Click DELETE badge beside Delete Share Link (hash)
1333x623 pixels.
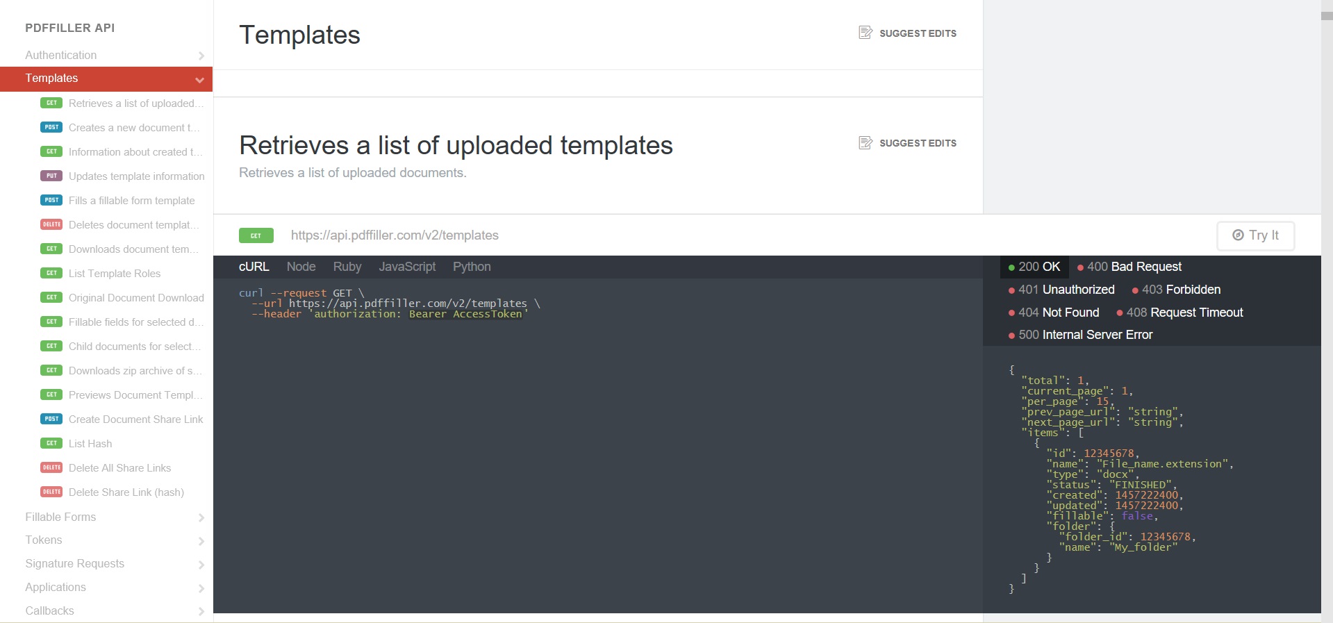point(51,492)
